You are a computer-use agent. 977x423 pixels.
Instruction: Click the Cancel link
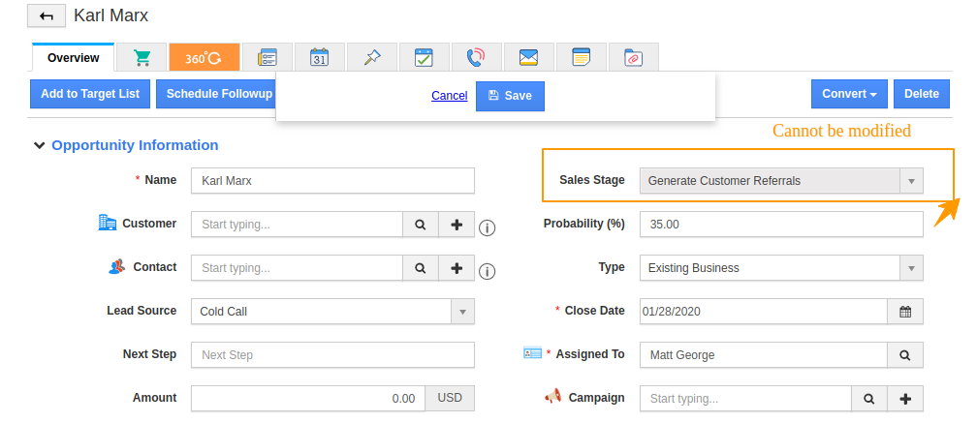(x=450, y=96)
